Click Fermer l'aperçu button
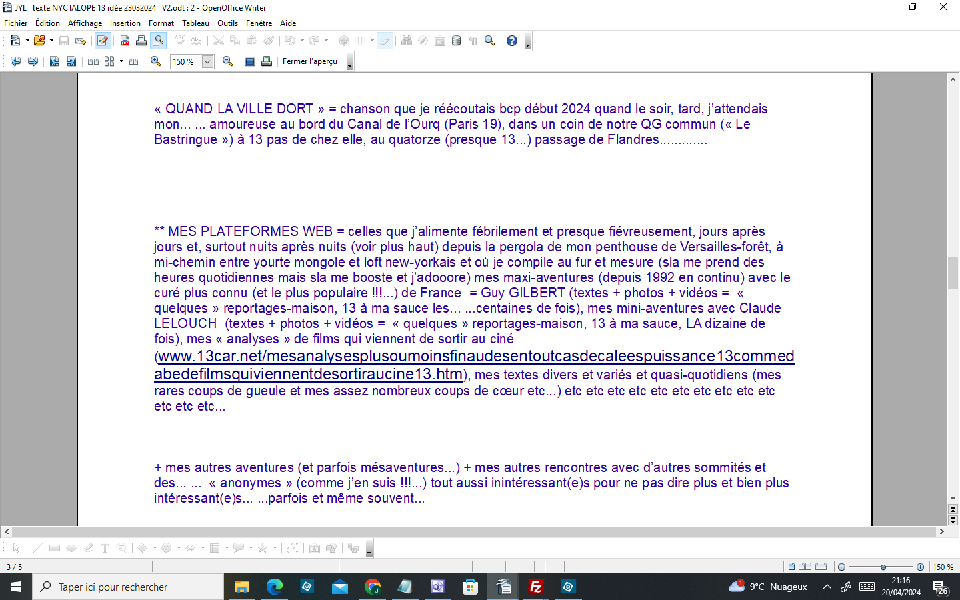960x600 pixels. tap(310, 61)
